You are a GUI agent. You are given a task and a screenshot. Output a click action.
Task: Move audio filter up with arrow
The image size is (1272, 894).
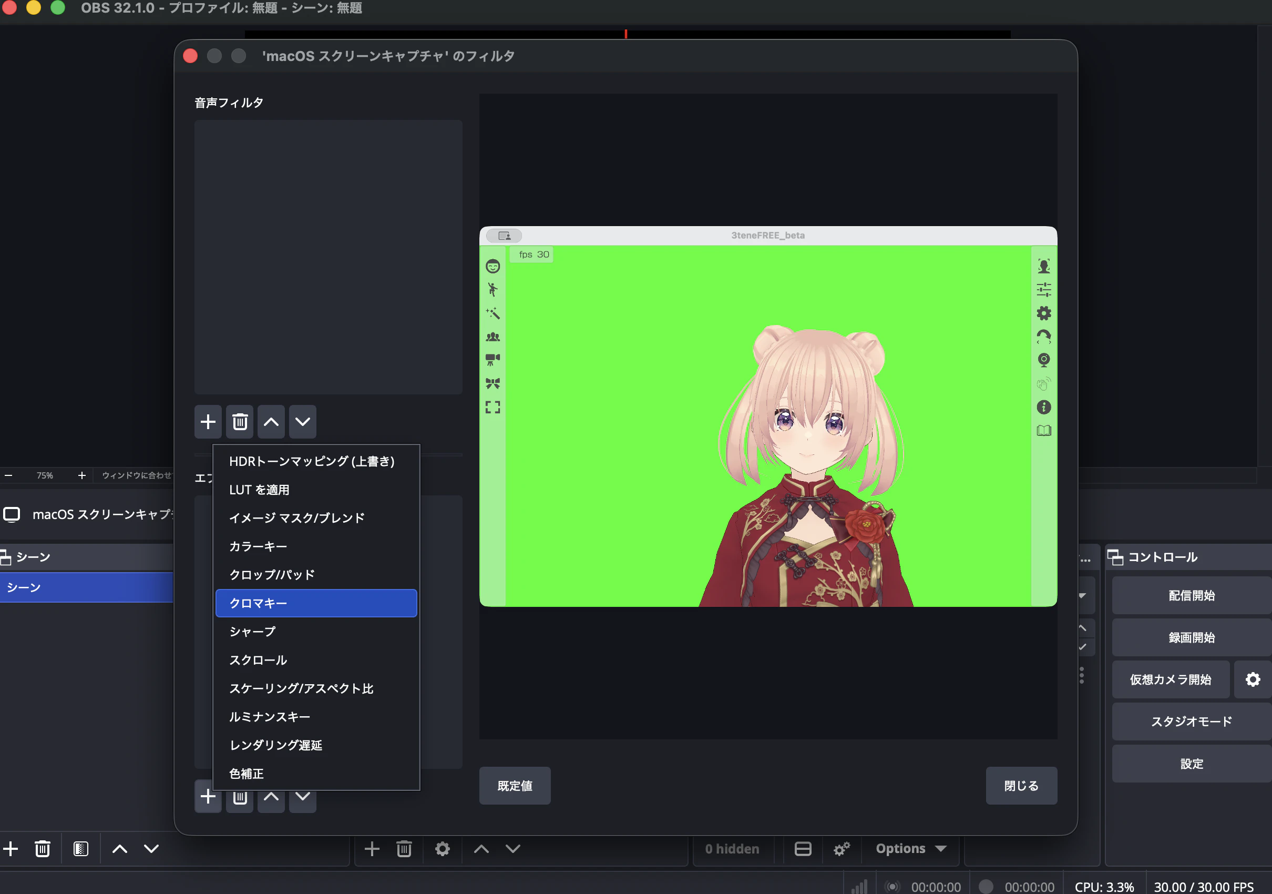271,422
